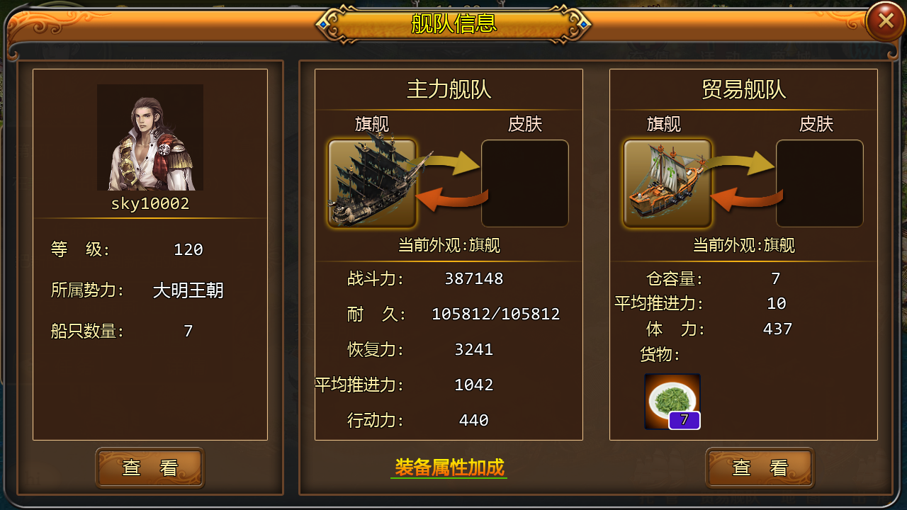Click the 主力舰队 panel heading

[449, 90]
